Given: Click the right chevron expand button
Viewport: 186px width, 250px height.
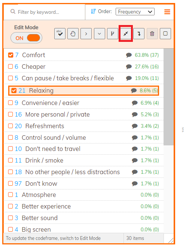Looking at the screenshot, I should [x=86, y=34].
